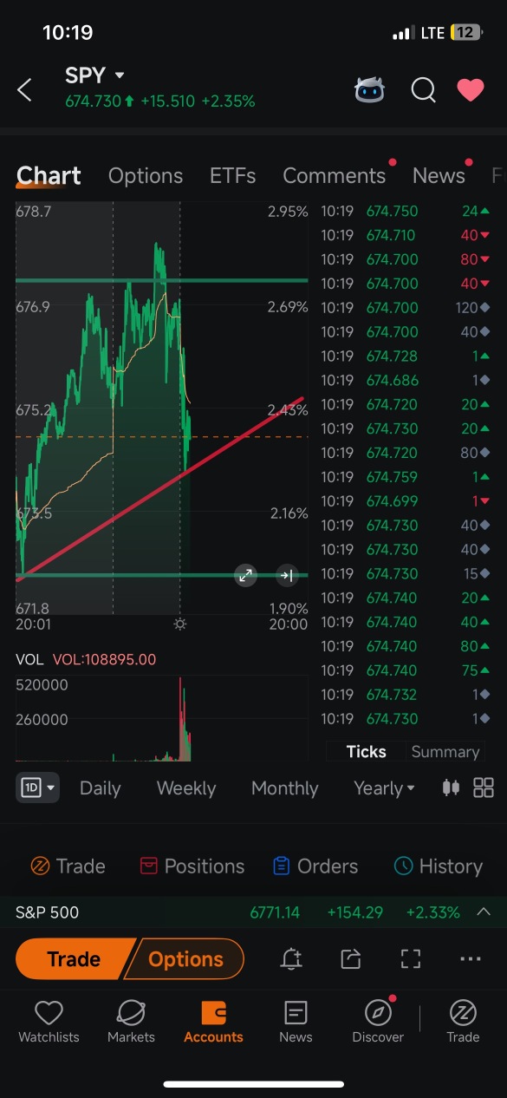Tap the tick row priced 674.710

405,235
